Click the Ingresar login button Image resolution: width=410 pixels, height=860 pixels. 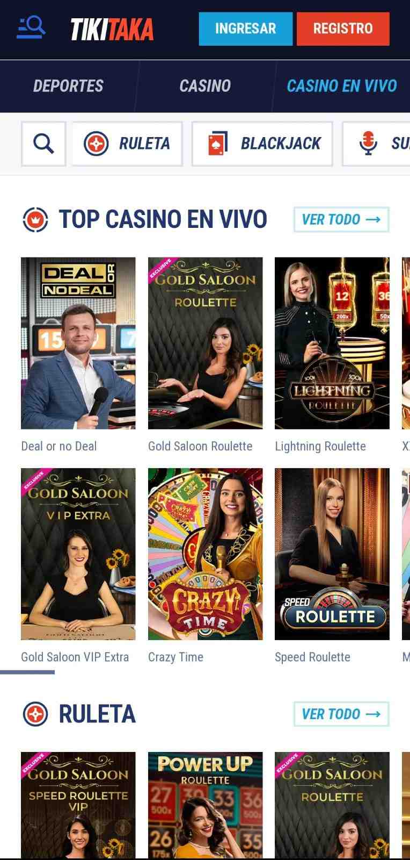pyautogui.click(x=245, y=28)
